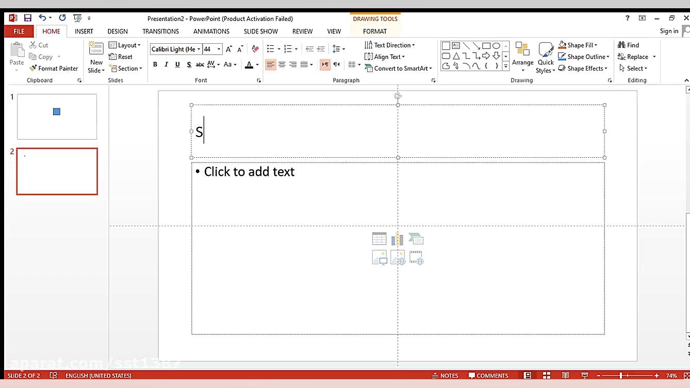Activate the Format Painter
This screenshot has width=690, height=388.
54,68
